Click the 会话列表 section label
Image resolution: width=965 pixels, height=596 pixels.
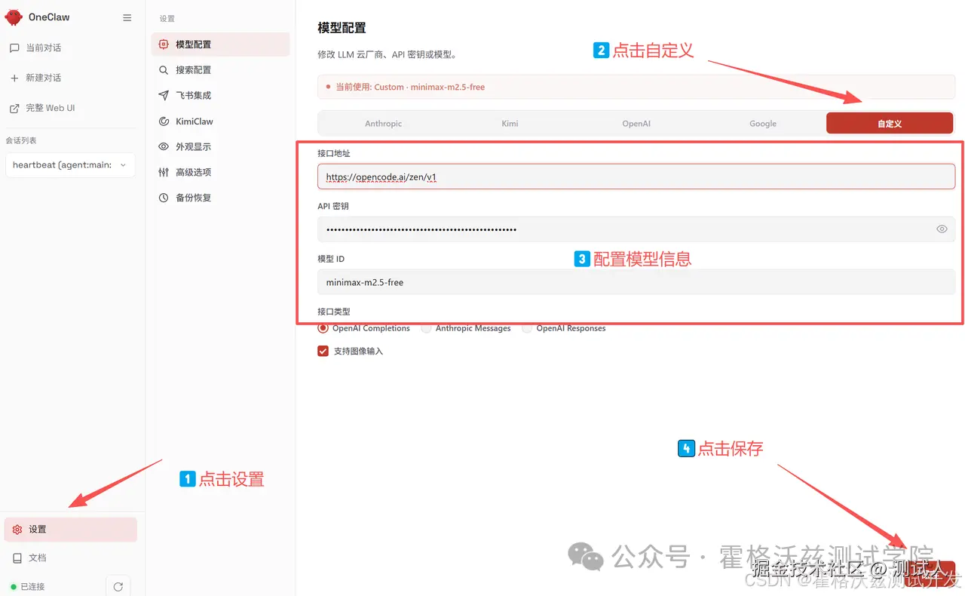click(21, 140)
